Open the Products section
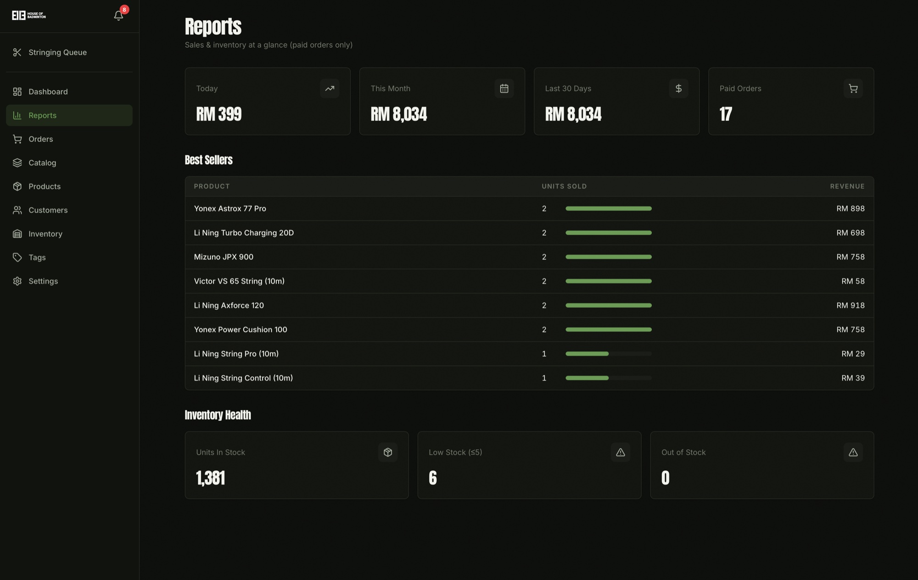Image resolution: width=918 pixels, height=580 pixels. point(69,186)
